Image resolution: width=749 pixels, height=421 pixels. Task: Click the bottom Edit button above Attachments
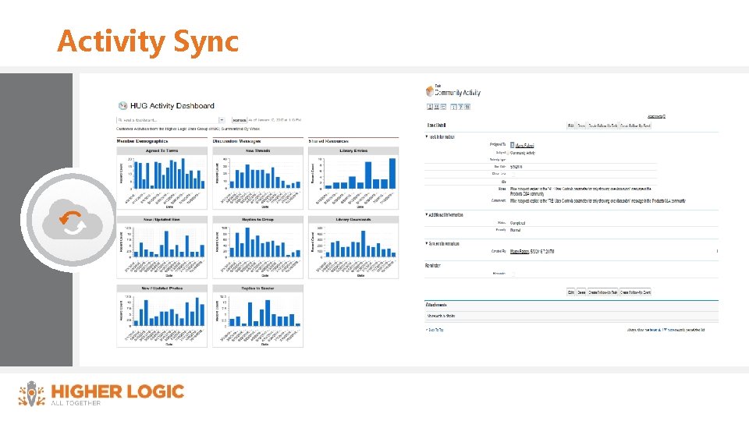pyautogui.click(x=571, y=292)
